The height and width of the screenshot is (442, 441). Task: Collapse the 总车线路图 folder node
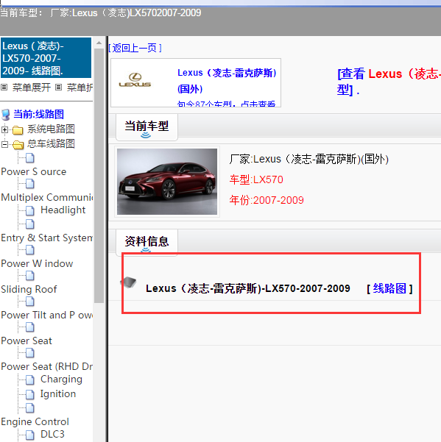(4, 145)
